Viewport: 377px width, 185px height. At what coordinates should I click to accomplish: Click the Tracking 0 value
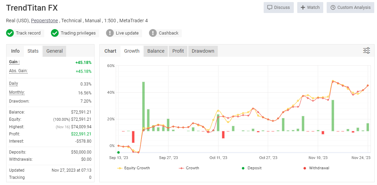click(90, 177)
